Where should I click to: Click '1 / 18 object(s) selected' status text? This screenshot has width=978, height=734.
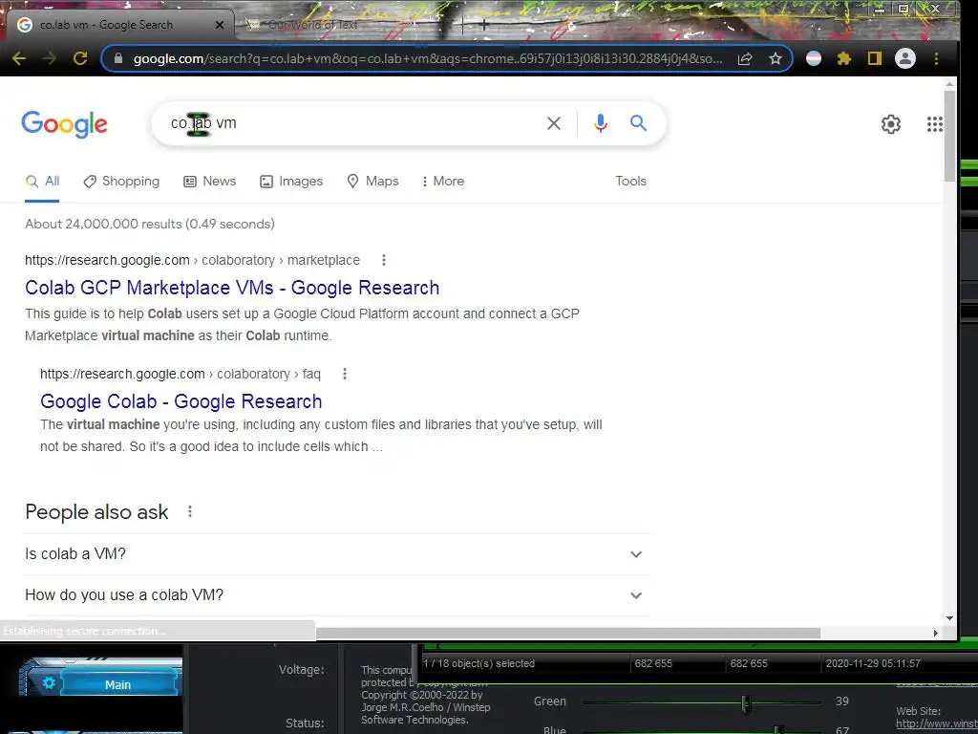[x=479, y=663]
